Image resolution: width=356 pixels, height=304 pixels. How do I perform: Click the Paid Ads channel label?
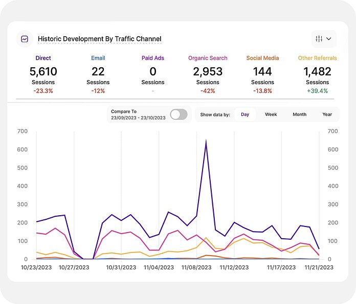click(x=153, y=58)
